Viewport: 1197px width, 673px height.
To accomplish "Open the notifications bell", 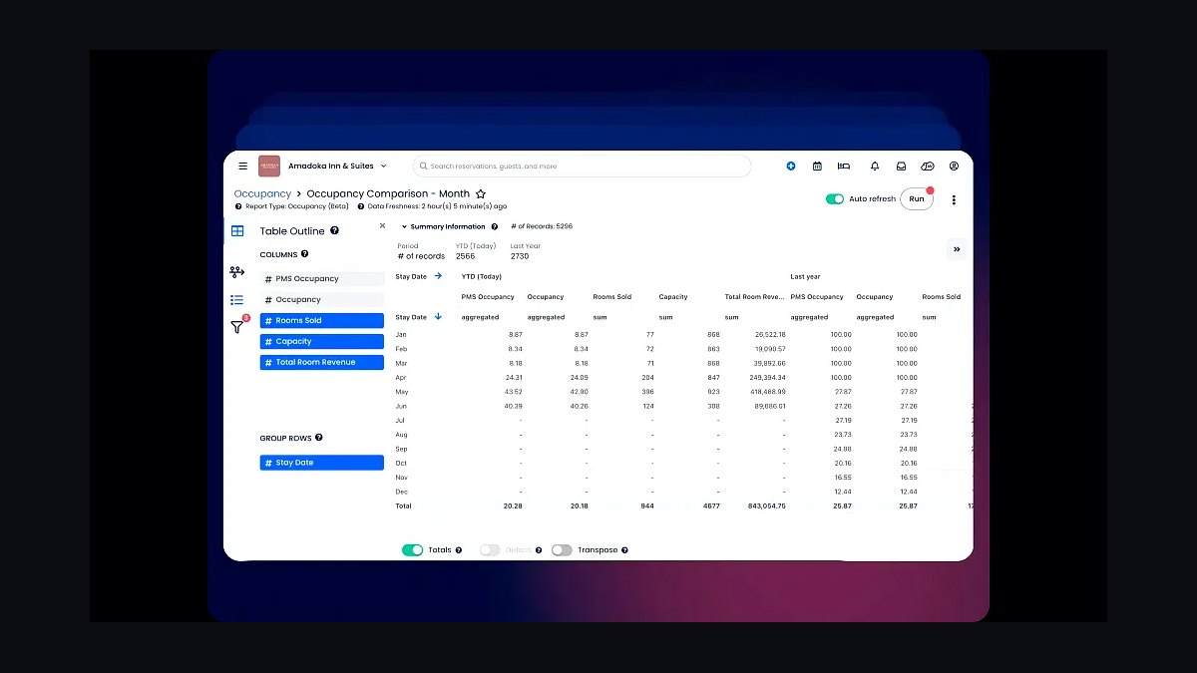I will (x=875, y=167).
